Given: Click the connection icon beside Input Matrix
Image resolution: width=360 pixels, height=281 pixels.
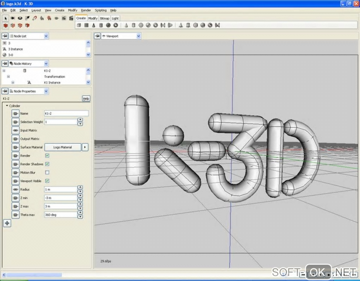Looking at the screenshot, I should (x=15, y=130).
